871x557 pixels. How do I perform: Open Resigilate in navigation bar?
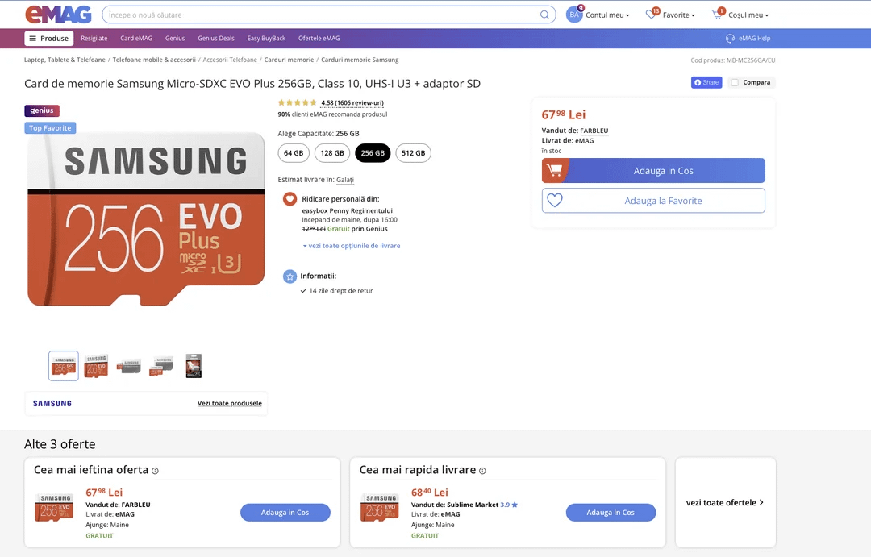click(94, 39)
